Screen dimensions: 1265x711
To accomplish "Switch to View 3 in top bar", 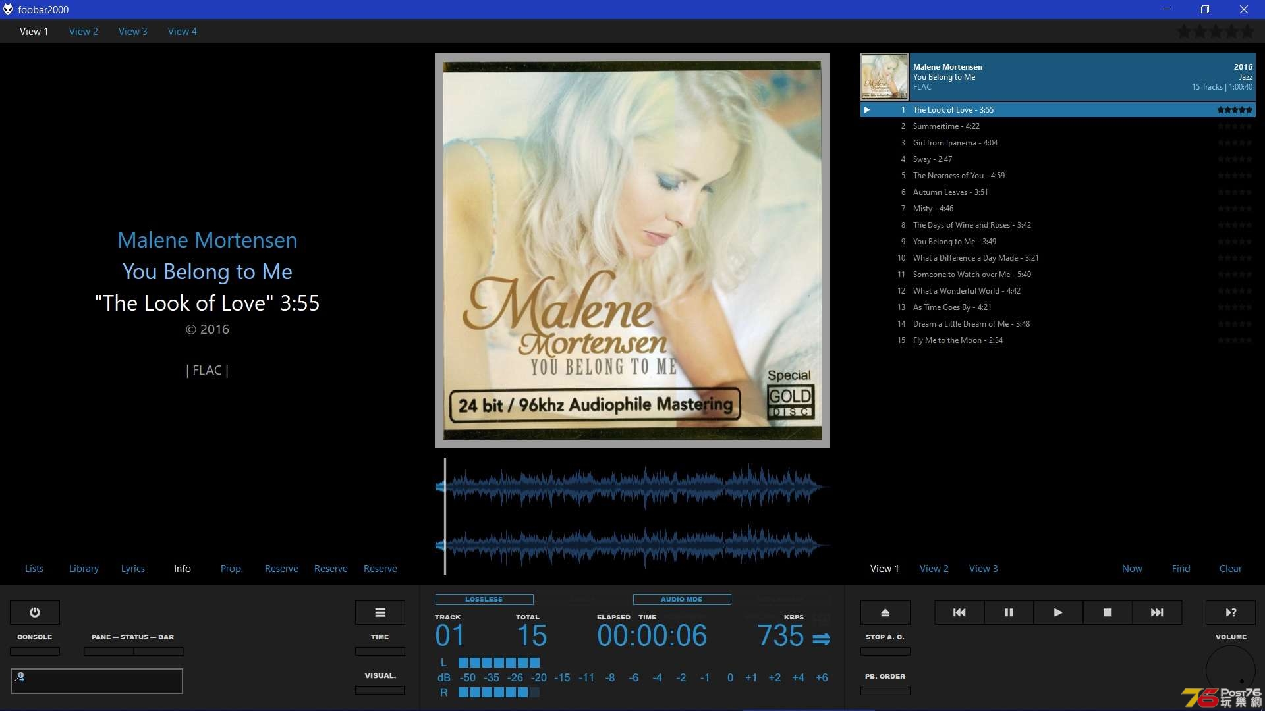I will point(133,31).
